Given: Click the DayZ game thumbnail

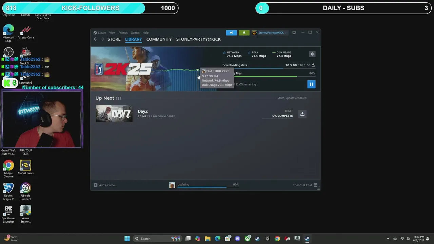Looking at the screenshot, I should click(x=114, y=114).
